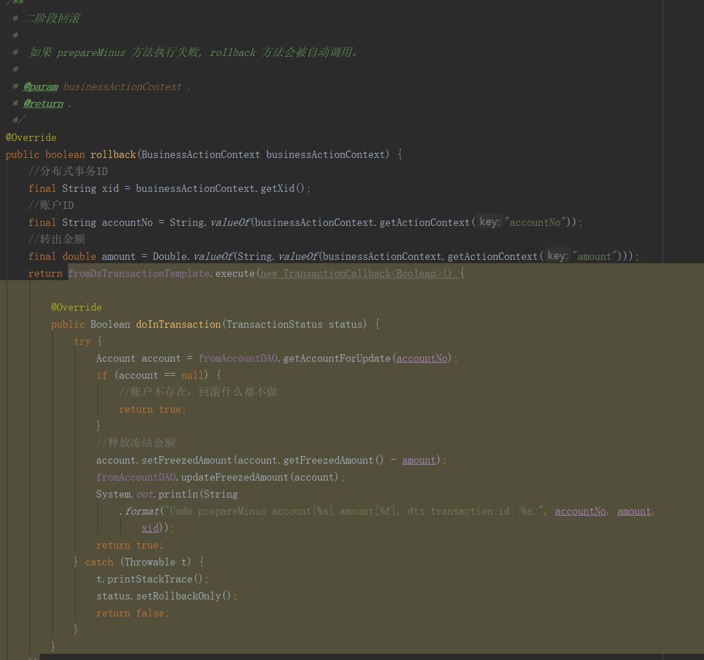Click return true inside the null-account if block

tap(152, 409)
